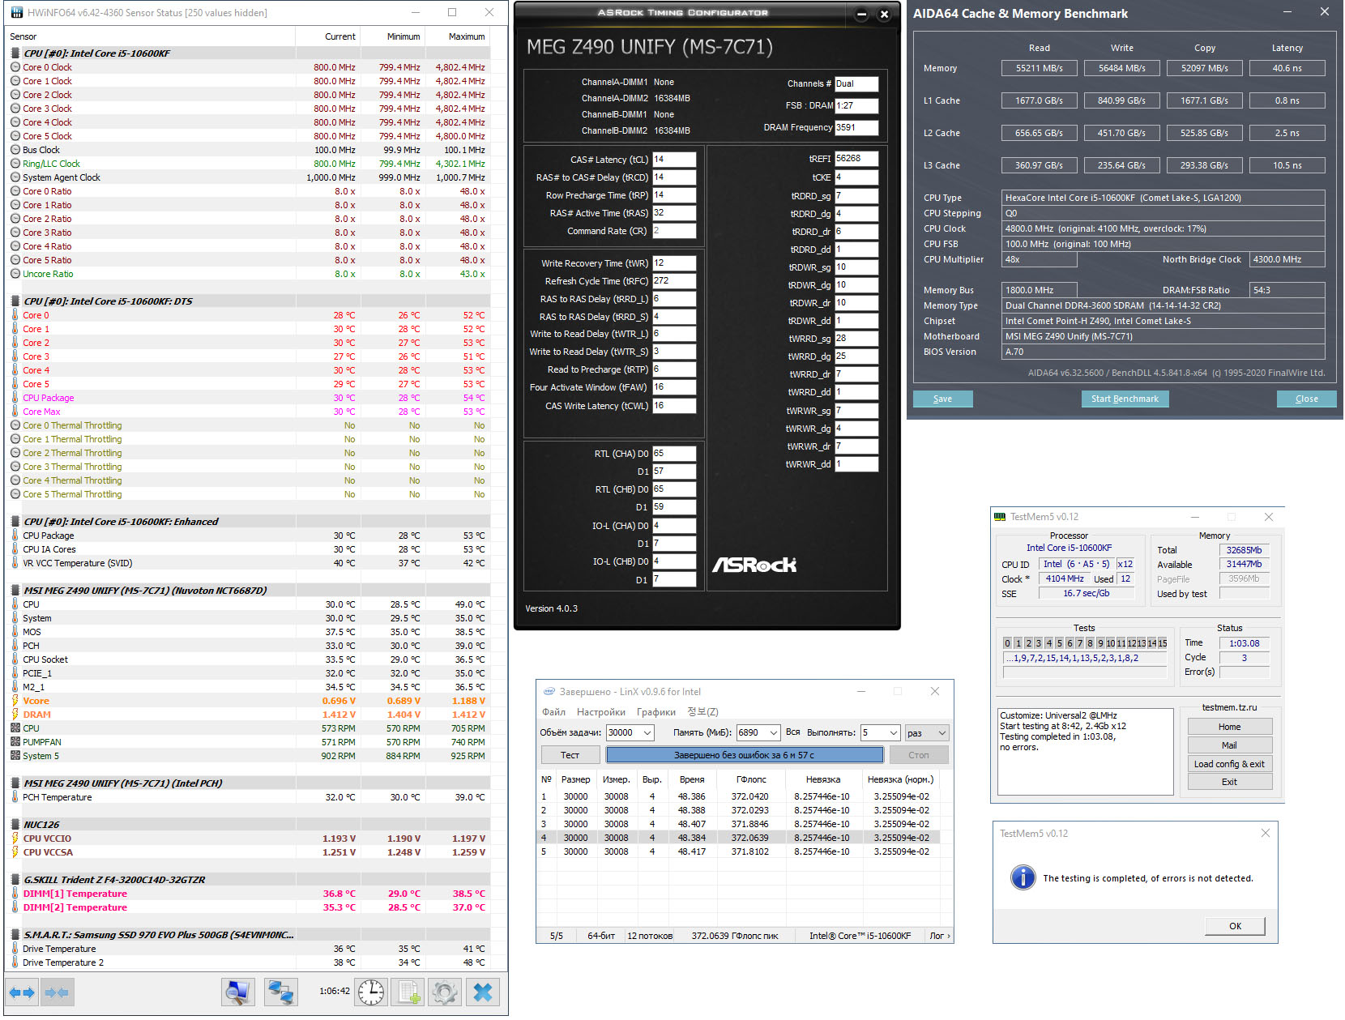Collapse the CPU [#0] Intel Core i5-10600KF sensor group

point(15,53)
